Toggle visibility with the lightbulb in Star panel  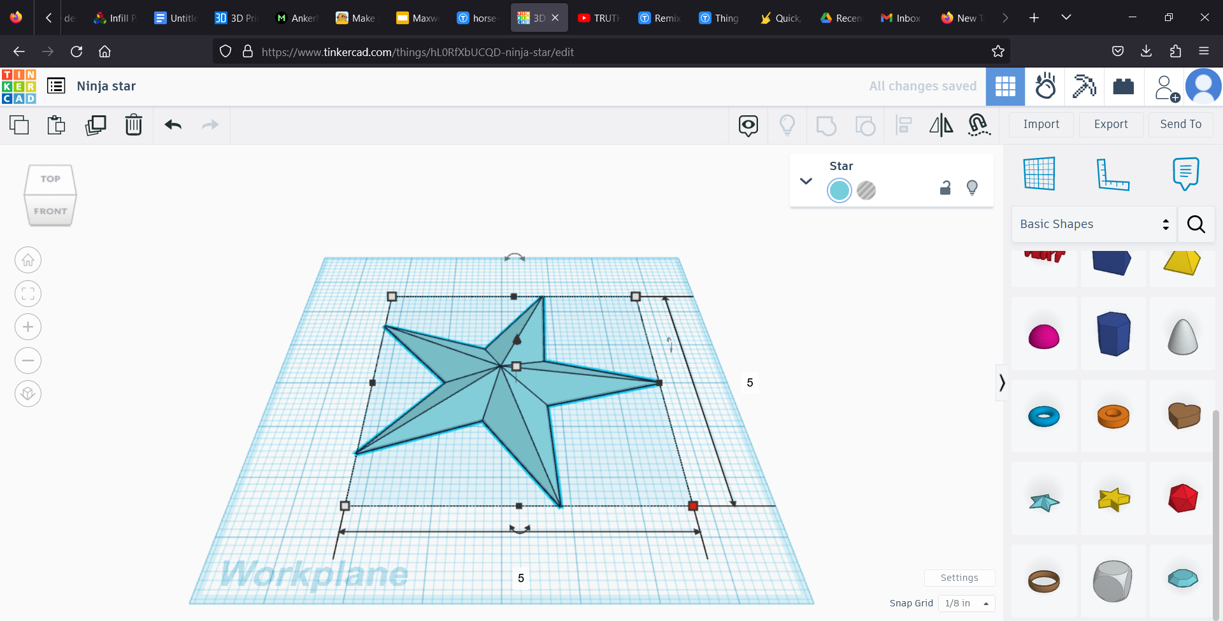[972, 188]
